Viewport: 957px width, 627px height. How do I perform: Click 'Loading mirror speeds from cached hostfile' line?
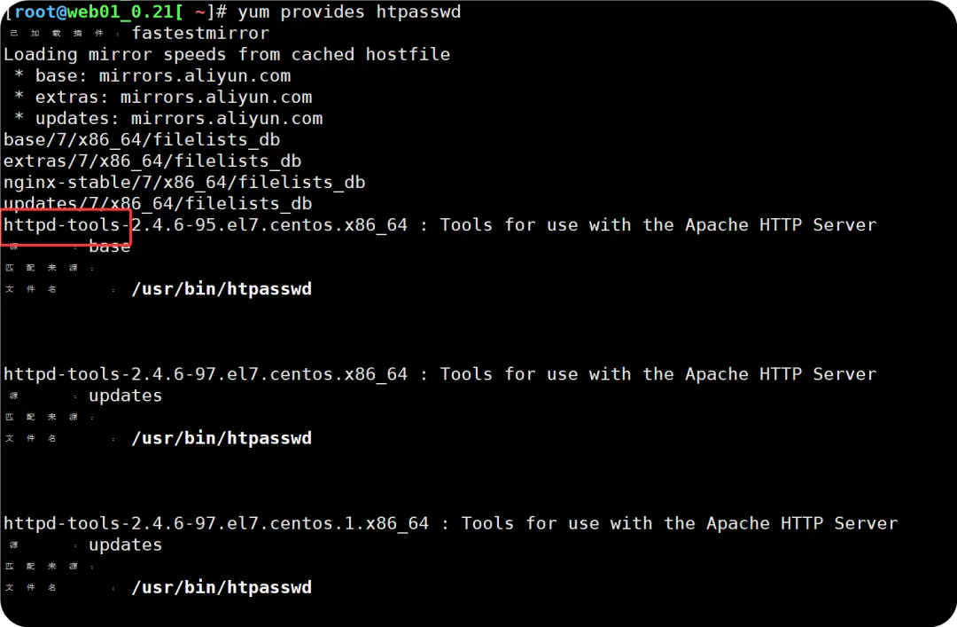(x=227, y=54)
